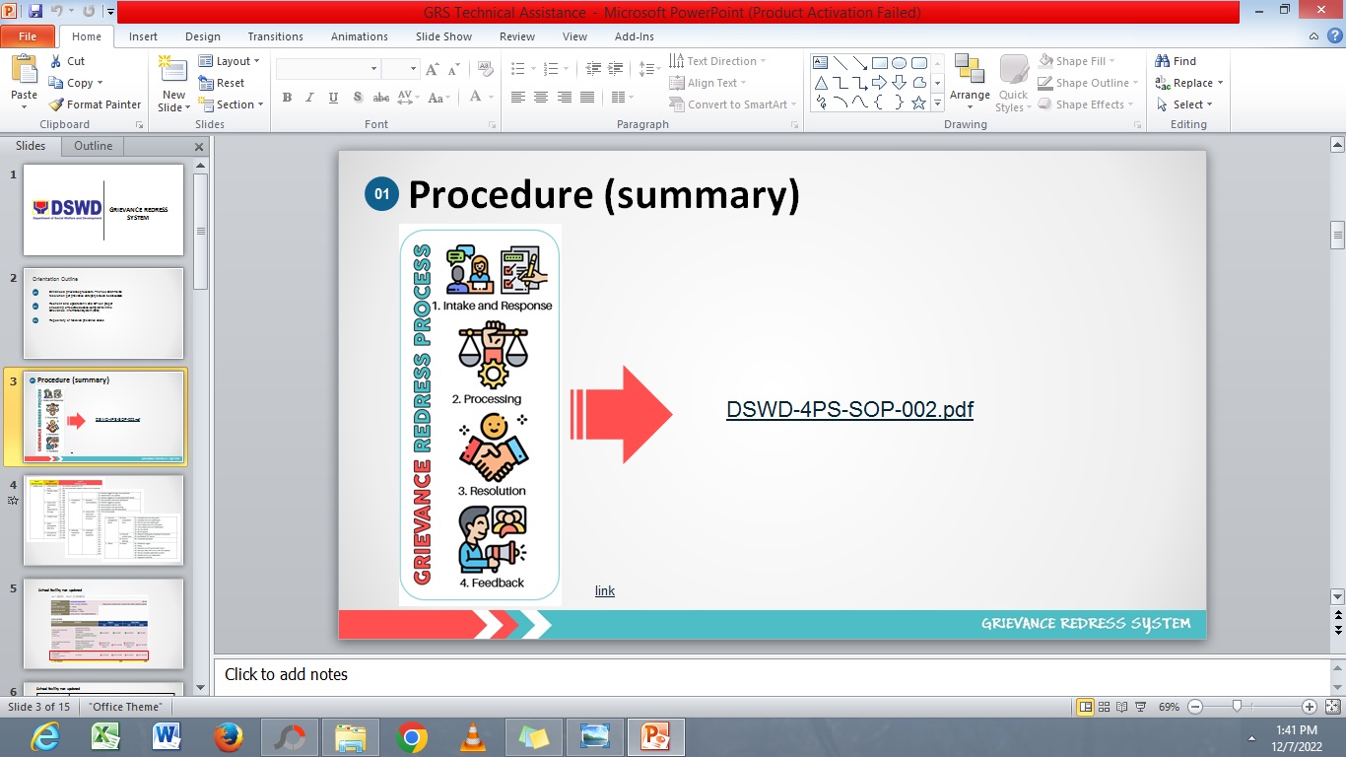Start Slide Show from status bar icon
The image size is (1346, 757).
[1141, 707]
